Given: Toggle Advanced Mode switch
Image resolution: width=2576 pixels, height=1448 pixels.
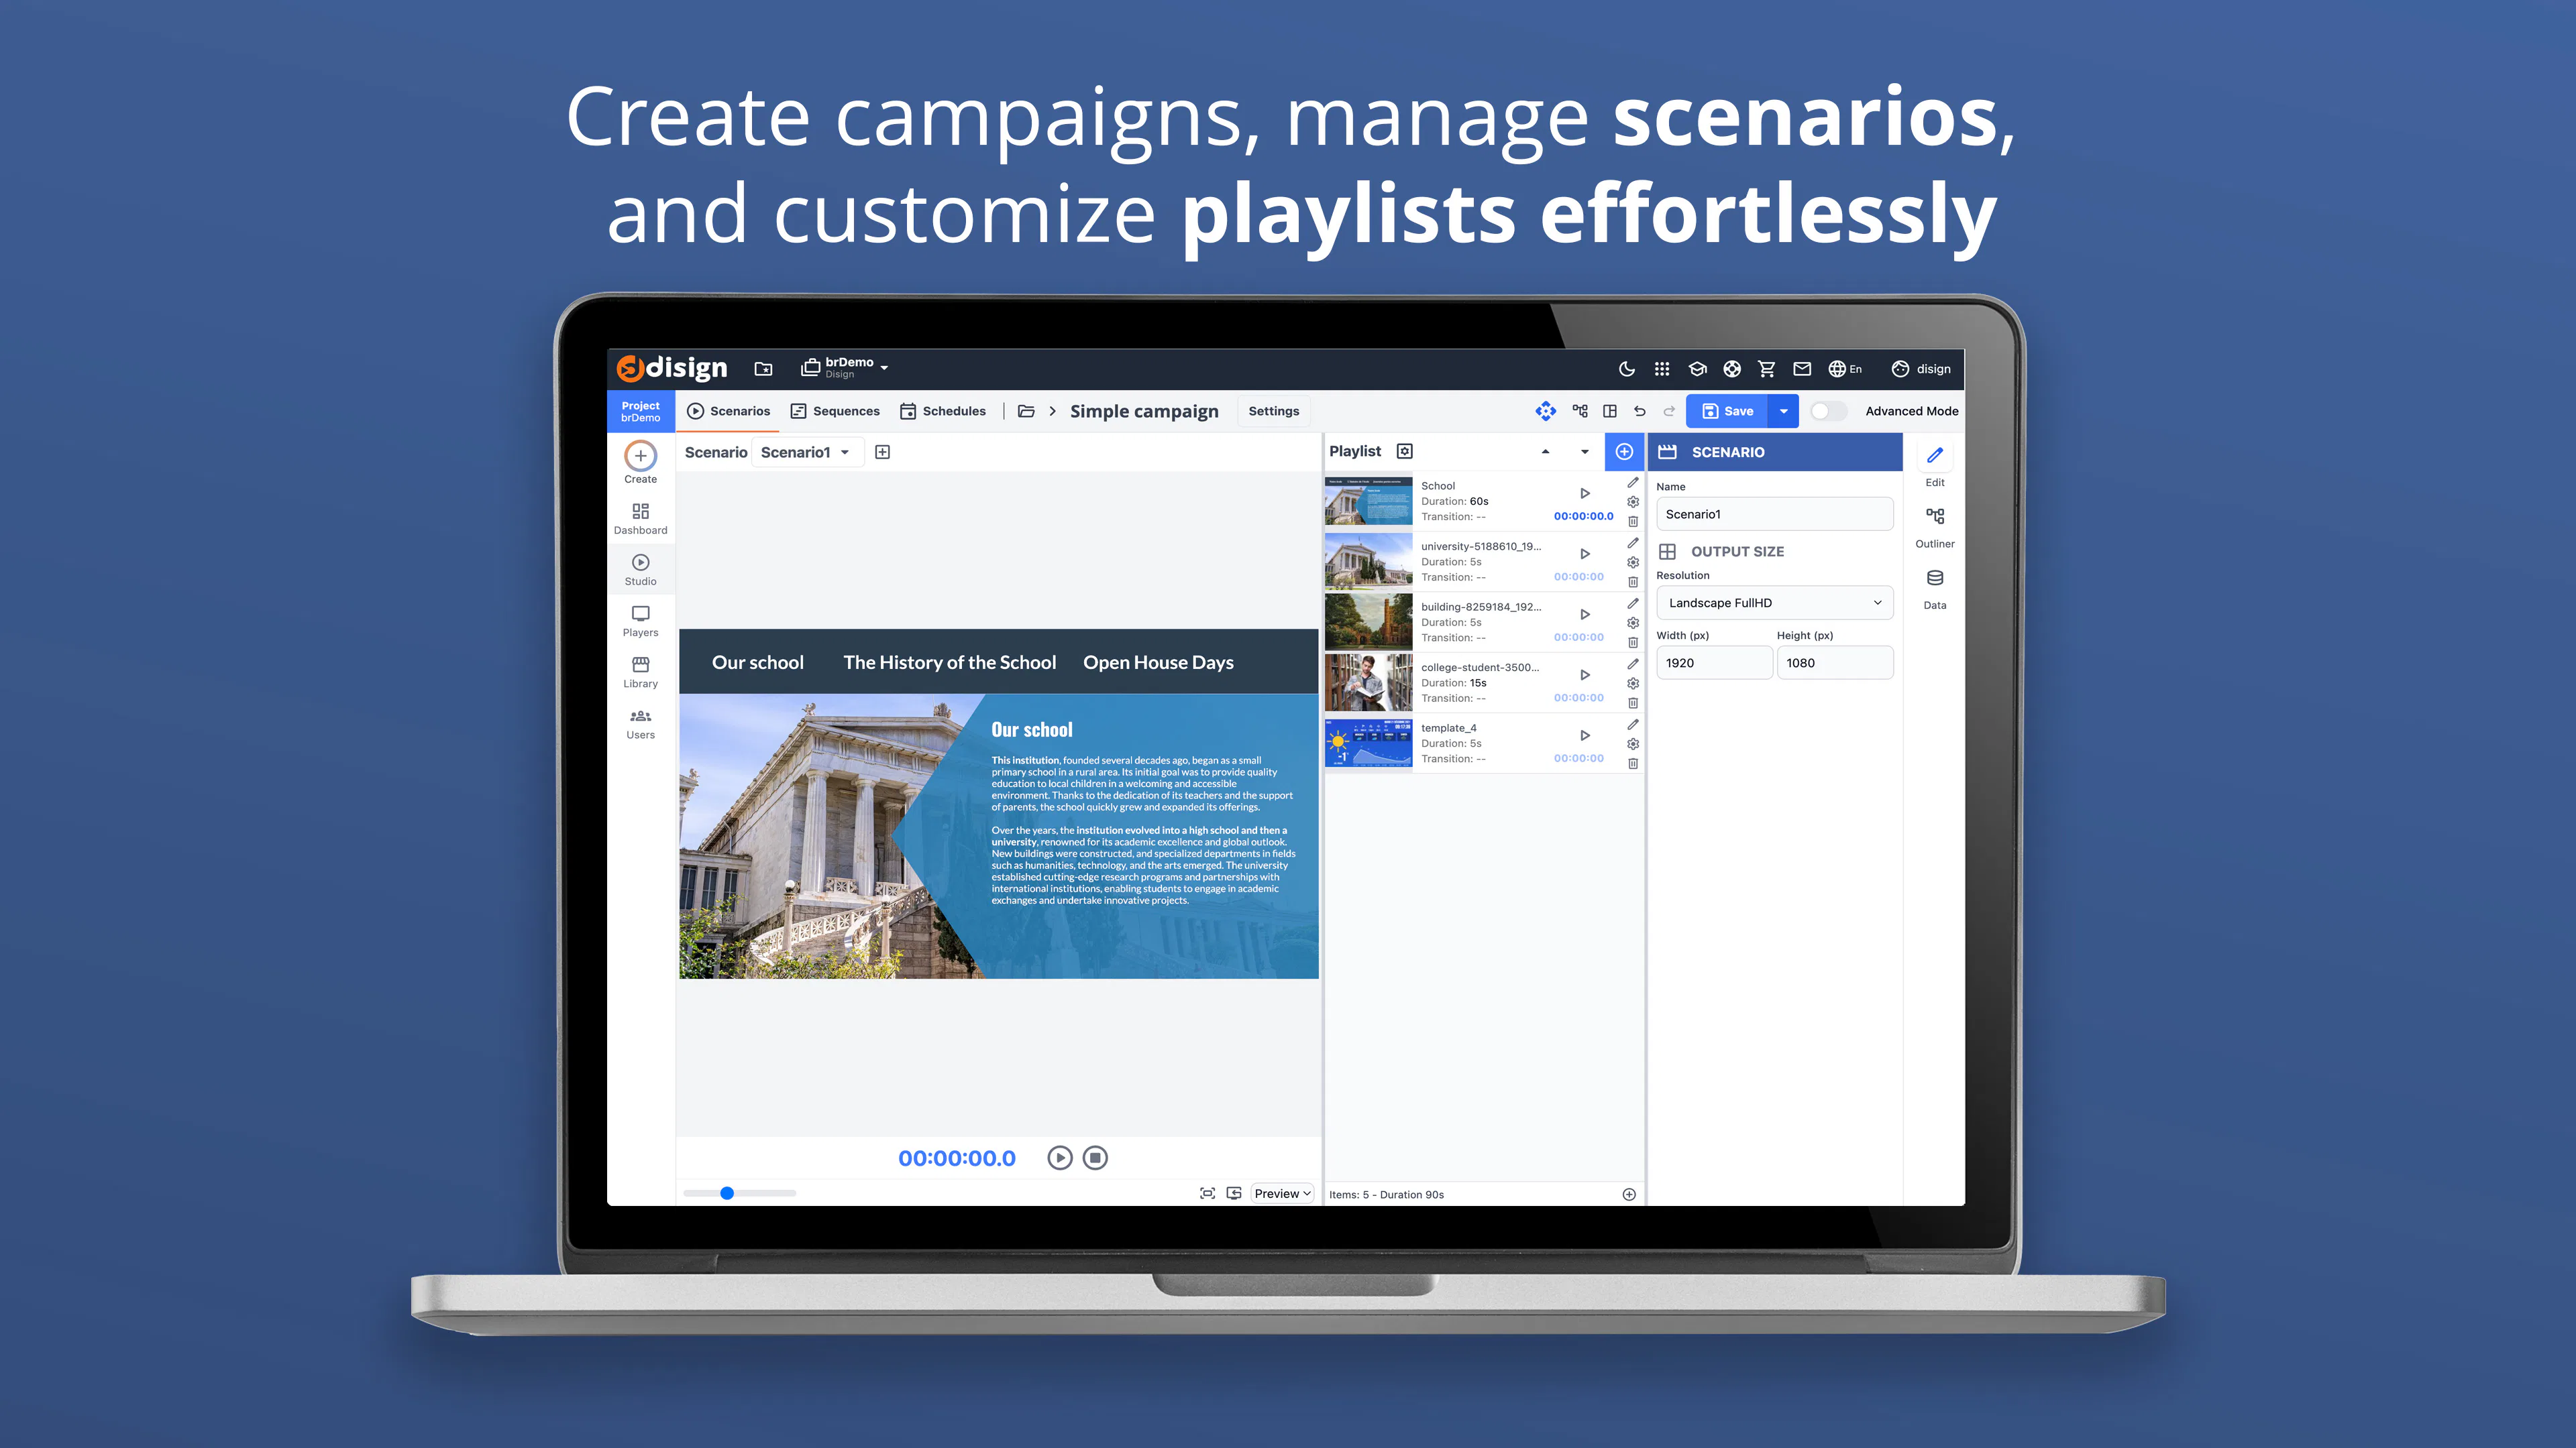Looking at the screenshot, I should [x=1828, y=411].
